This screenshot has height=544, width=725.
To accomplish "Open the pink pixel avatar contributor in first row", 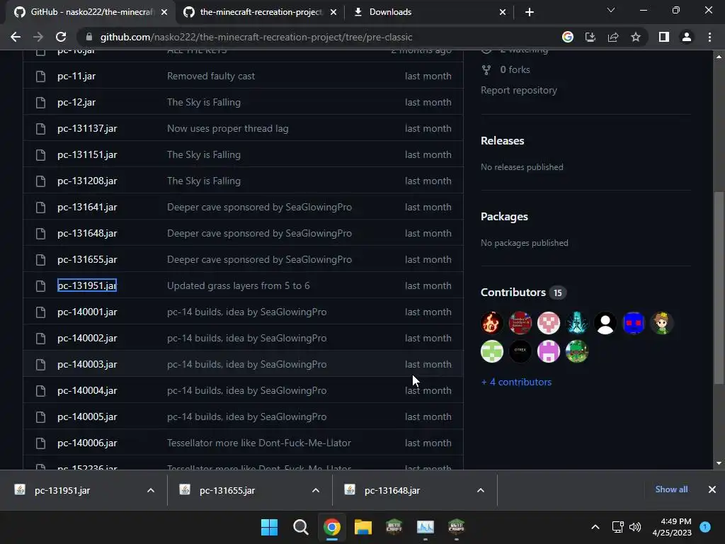I will 549,323.
